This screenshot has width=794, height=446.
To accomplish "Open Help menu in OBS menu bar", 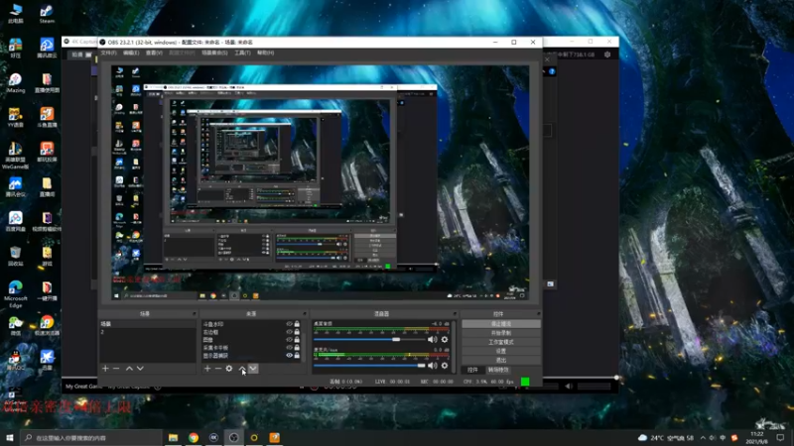I will point(265,53).
